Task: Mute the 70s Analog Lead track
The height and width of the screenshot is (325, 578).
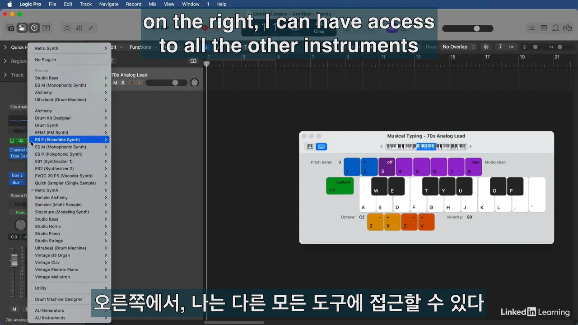Action: [115, 83]
